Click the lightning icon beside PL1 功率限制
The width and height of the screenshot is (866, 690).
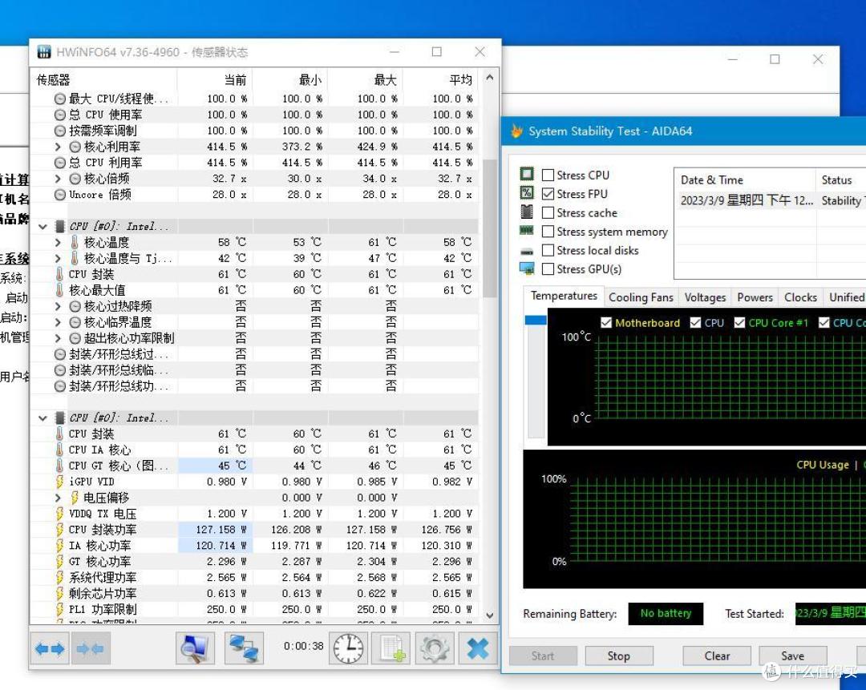(x=59, y=609)
